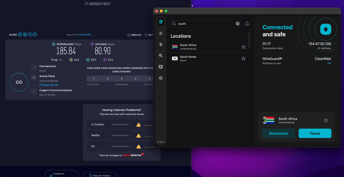Image resolution: width=344 pixels, height=177 pixels.
Task: Rate download speed as 2
Action: click(x=107, y=79)
